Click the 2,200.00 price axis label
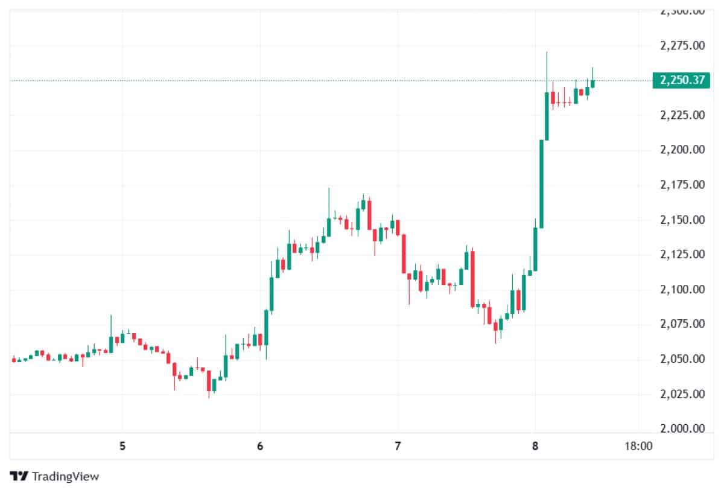The width and height of the screenshot is (724, 493). point(682,150)
